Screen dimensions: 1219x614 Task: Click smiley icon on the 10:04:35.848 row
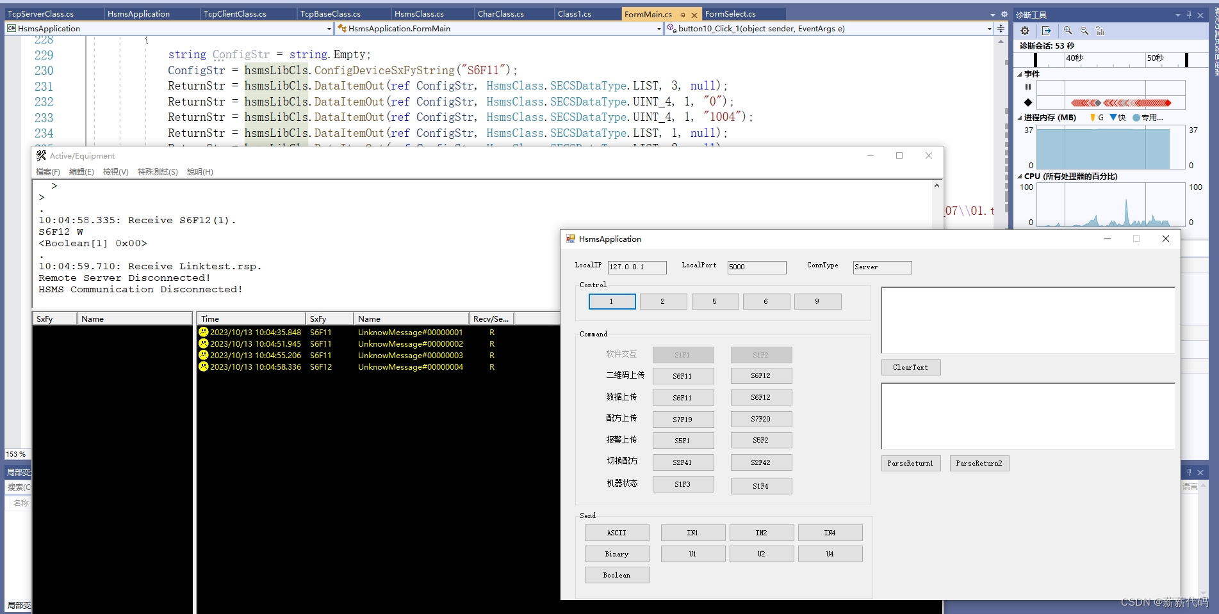tap(204, 332)
